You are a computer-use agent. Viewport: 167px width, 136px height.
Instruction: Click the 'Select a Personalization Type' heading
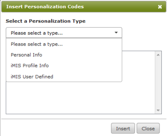46,21
